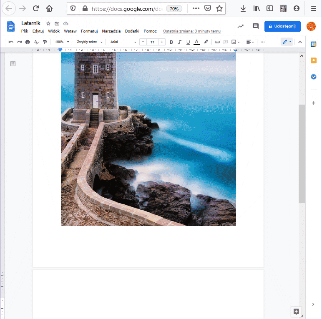Click the Udostępnij button
The image size is (322, 319).
pos(282,26)
